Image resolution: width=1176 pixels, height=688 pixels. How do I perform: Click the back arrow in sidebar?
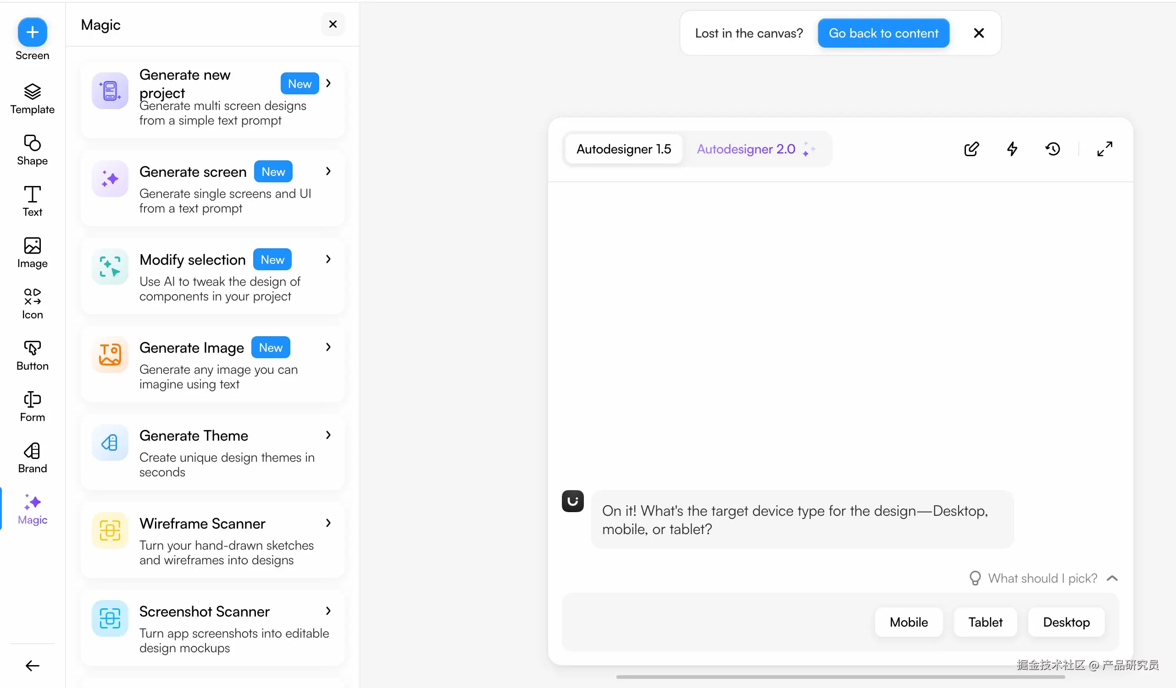(32, 666)
